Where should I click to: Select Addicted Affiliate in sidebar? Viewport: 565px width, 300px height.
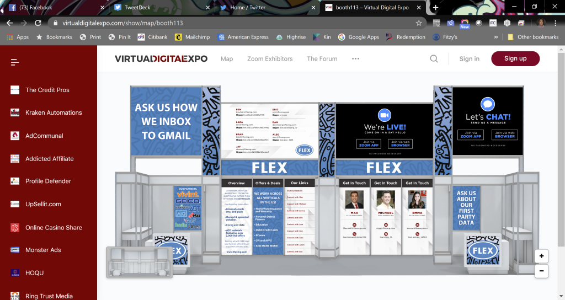point(49,159)
